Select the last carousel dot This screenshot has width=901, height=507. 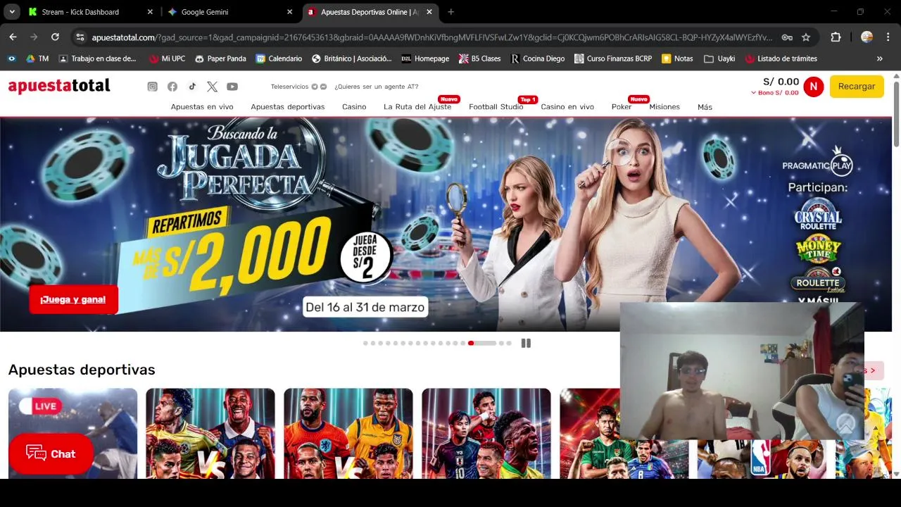click(x=509, y=343)
